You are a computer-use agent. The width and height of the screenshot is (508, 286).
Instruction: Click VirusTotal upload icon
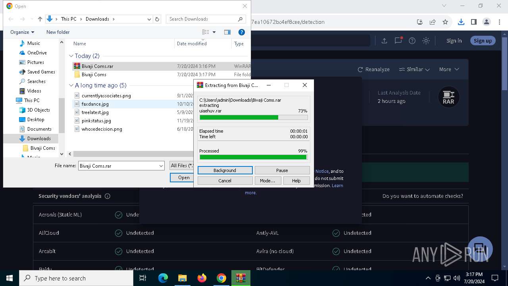point(384,41)
